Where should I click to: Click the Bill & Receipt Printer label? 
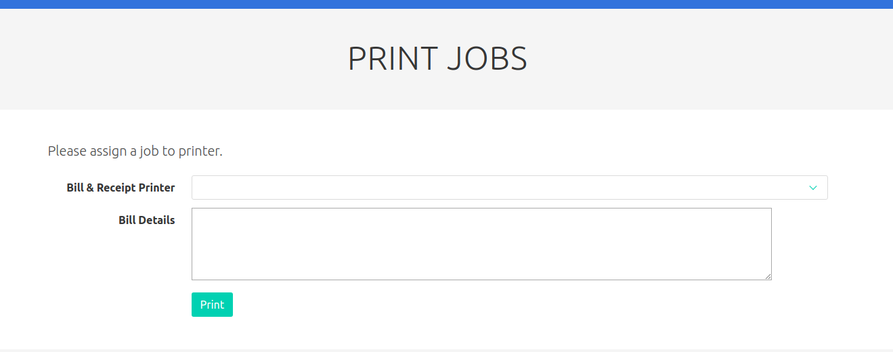tap(121, 188)
